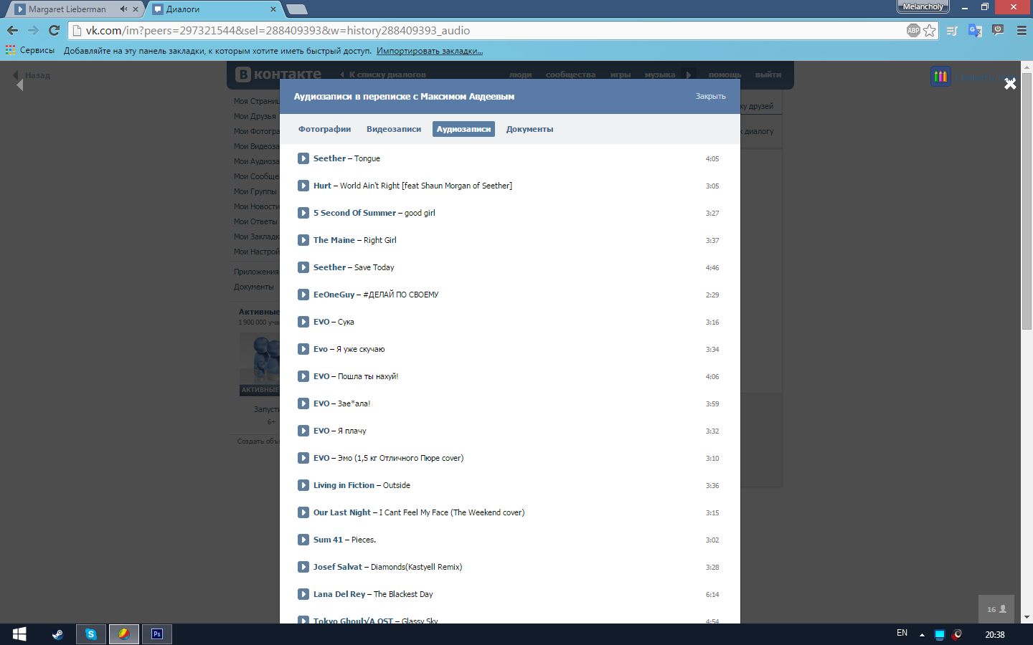Play EVO – Зае*ала! track
1033x645 pixels.
pyautogui.click(x=303, y=403)
